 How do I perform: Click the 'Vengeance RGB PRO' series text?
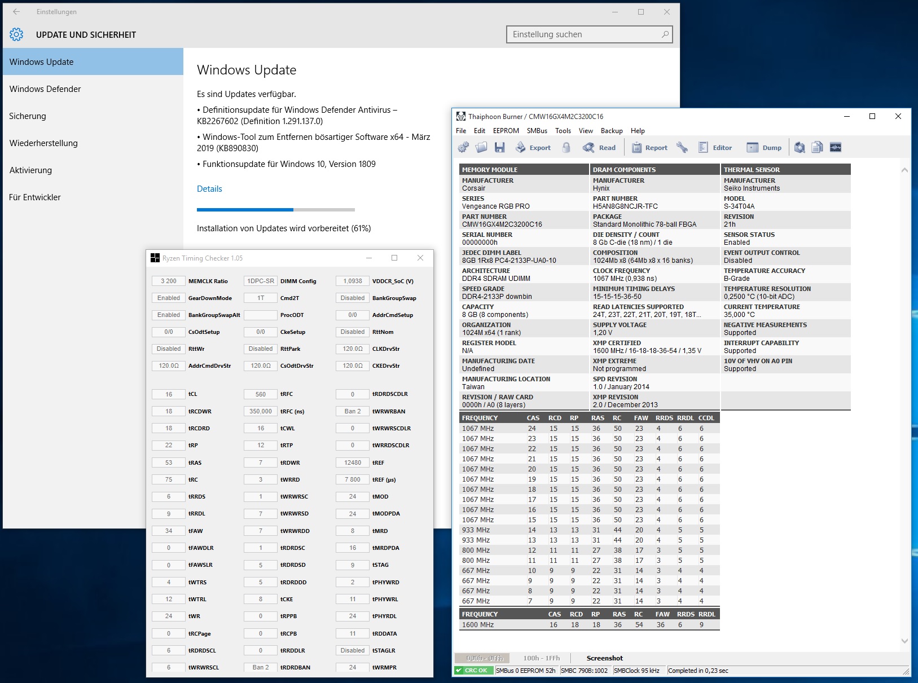tap(496, 206)
